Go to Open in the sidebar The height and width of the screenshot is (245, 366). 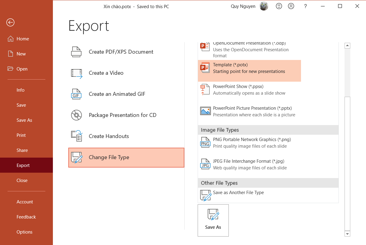click(26, 69)
